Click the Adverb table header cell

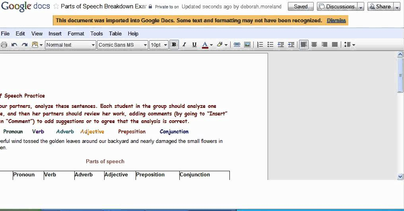click(89, 175)
